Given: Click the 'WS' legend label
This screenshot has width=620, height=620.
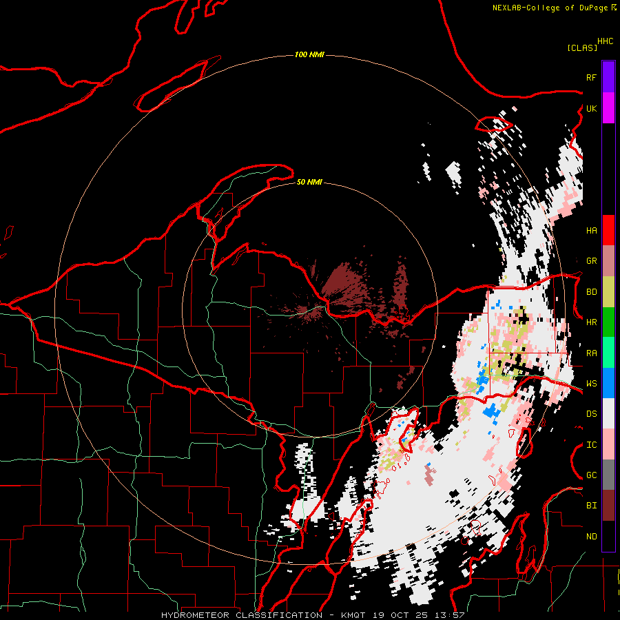Looking at the screenshot, I should (591, 384).
